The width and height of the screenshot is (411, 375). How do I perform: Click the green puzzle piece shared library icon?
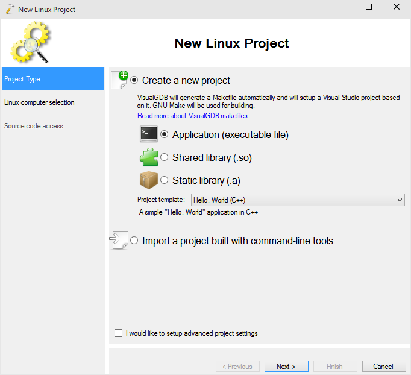(149, 157)
